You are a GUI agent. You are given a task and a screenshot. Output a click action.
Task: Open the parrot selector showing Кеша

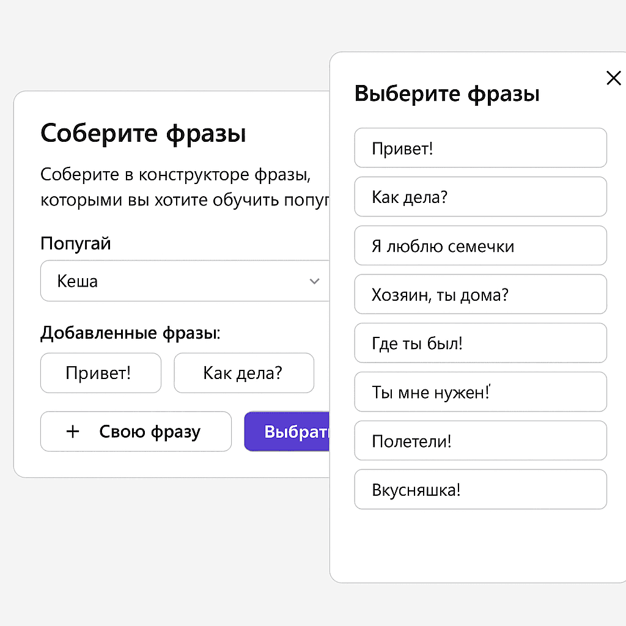183,281
